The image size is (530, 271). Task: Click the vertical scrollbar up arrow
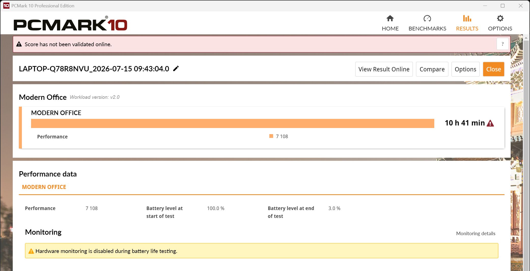tap(526, 38)
